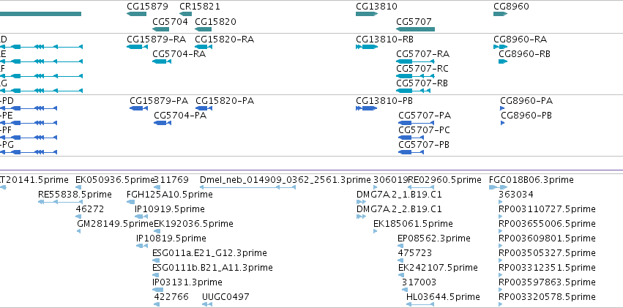The width and height of the screenshot is (623, 308).
Task: Click the CR15821 gene glyph
Action: click(185, 14)
